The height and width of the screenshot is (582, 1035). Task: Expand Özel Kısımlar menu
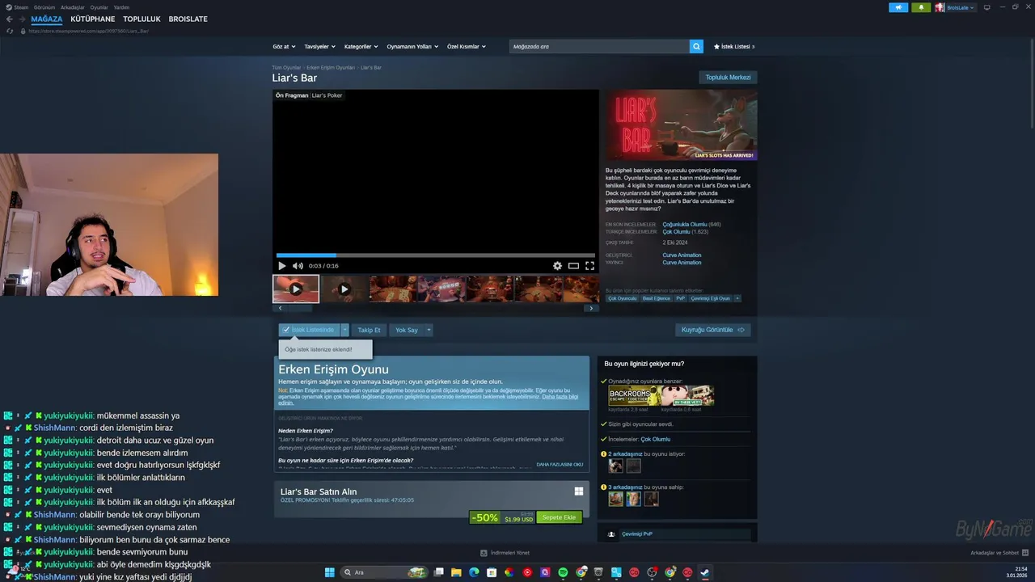(467, 46)
